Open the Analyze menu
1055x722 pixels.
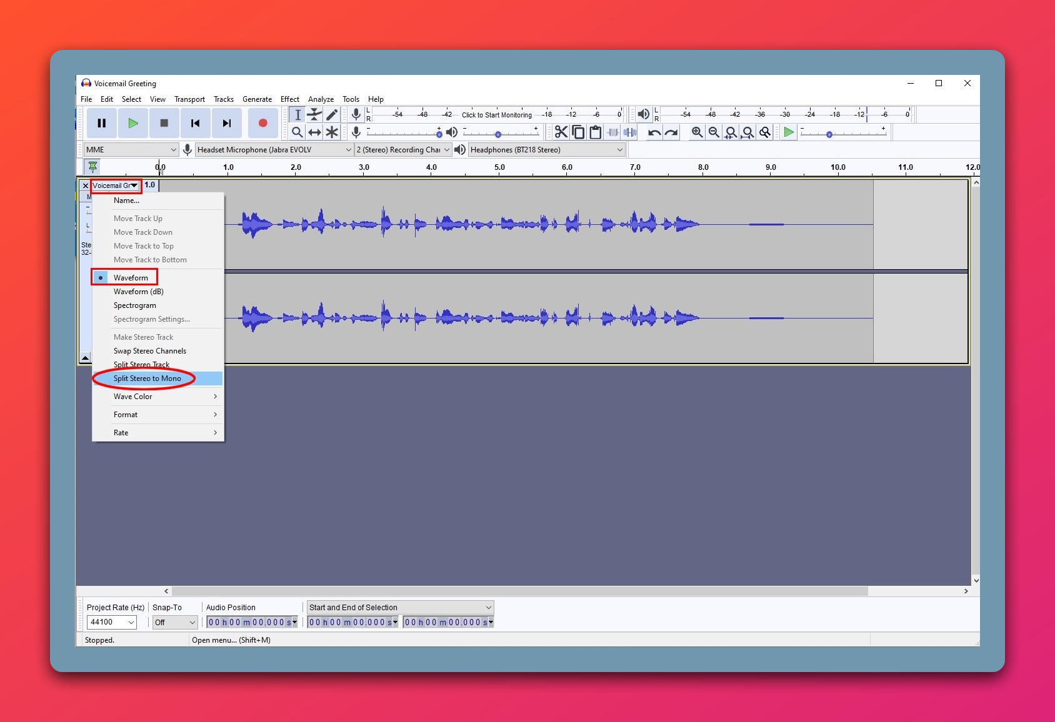tap(321, 99)
